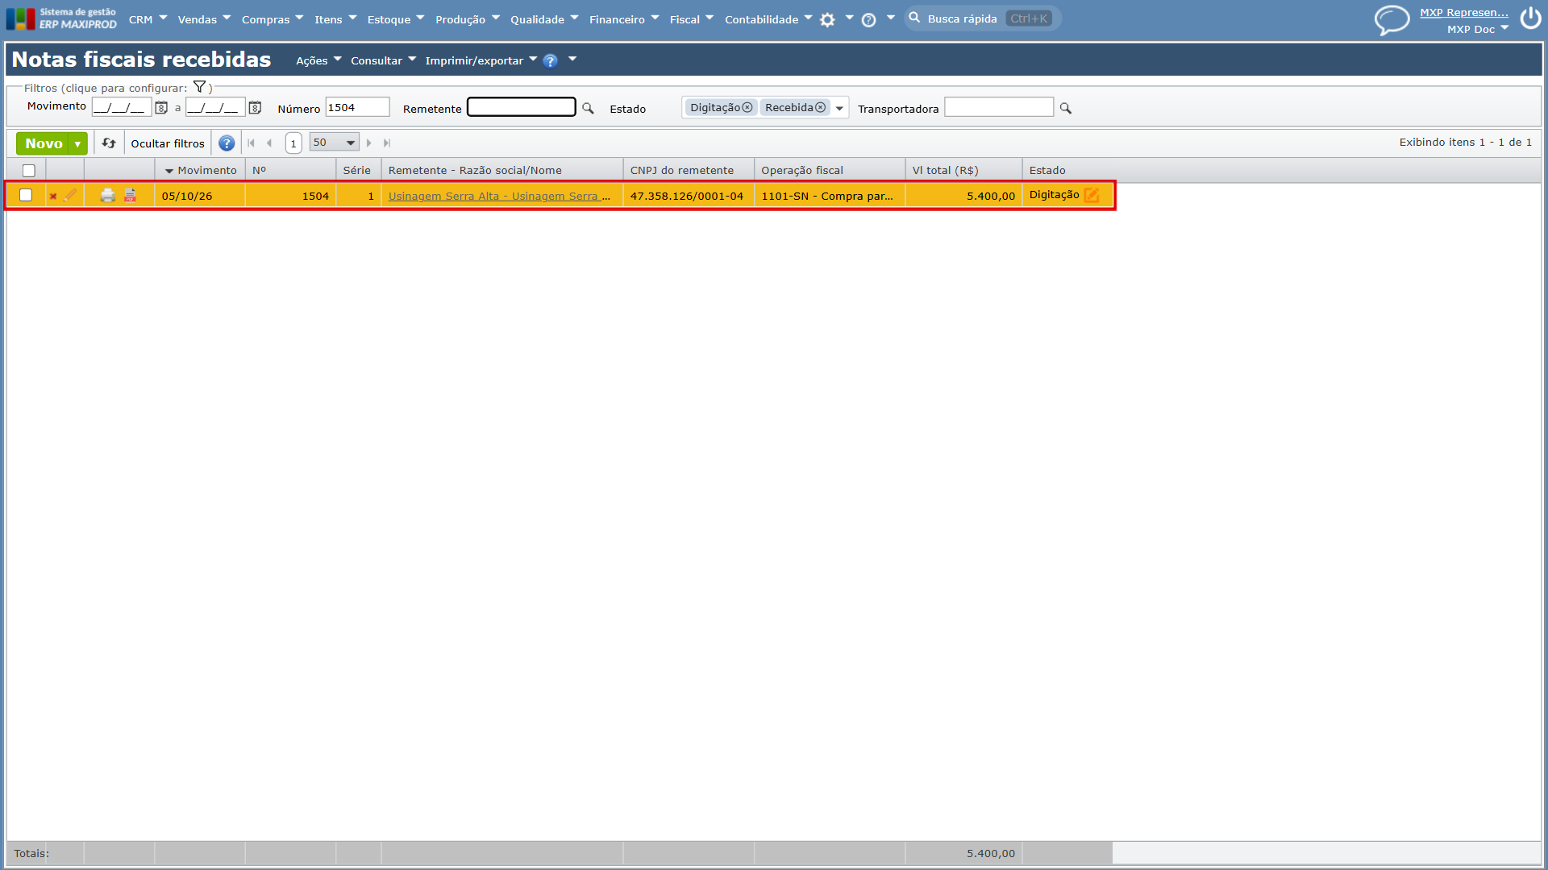This screenshot has height=870, width=1548.
Task: Click the blue help icon in toolbar
Action: 227,143
